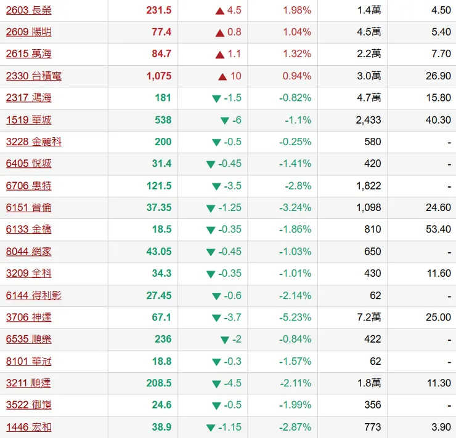This screenshot has height=438, width=456.
Task: Open the 6706 惠特 stock link
Action: tap(28, 186)
